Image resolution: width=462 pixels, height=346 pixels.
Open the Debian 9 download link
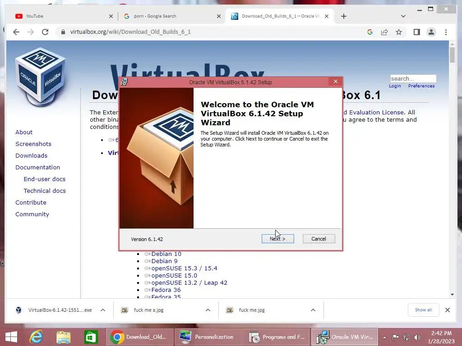tap(164, 261)
